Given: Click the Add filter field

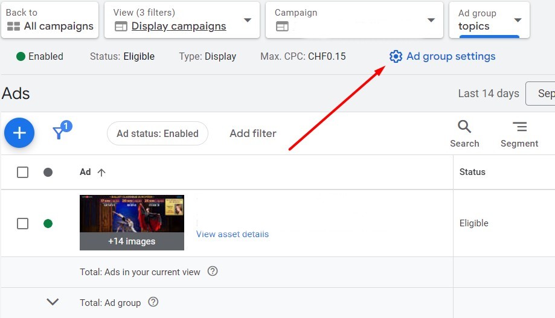Looking at the screenshot, I should click(253, 134).
